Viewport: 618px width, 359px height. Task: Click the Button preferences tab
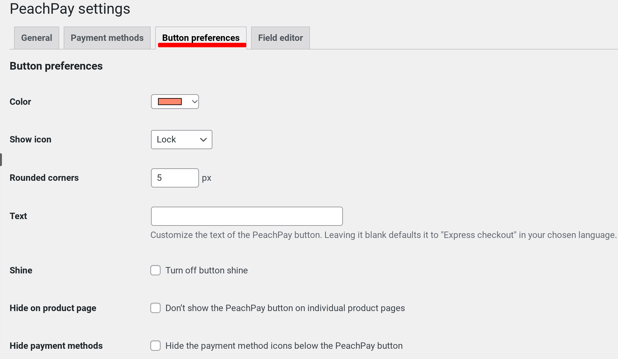[201, 38]
